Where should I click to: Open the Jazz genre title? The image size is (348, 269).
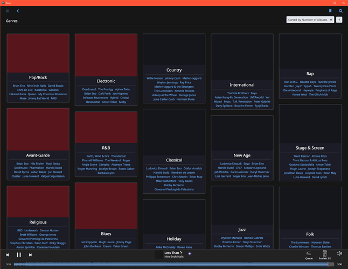click(242, 230)
